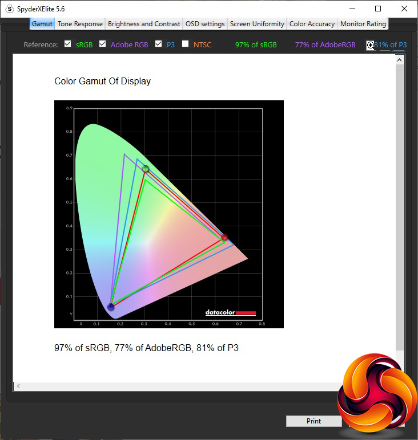The image size is (418, 440).
Task: Click the magnifier zoom icon
Action: click(x=370, y=45)
